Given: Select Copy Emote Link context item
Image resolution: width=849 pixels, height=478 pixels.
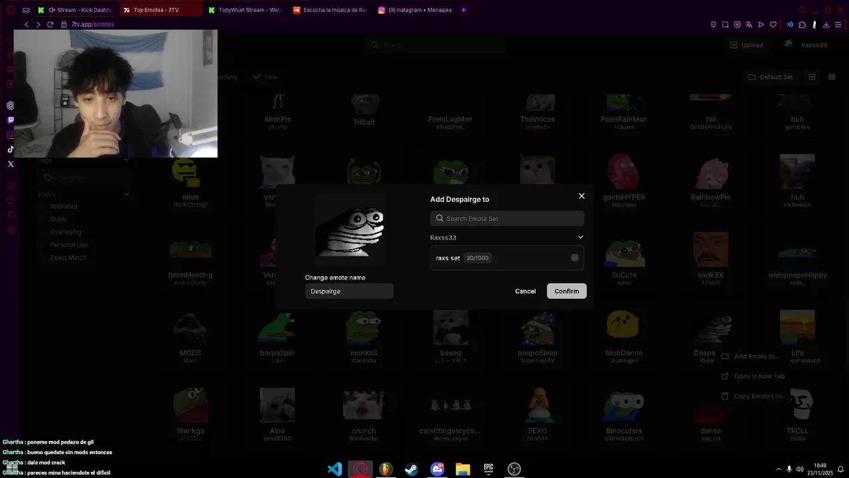Looking at the screenshot, I should [x=752, y=396].
